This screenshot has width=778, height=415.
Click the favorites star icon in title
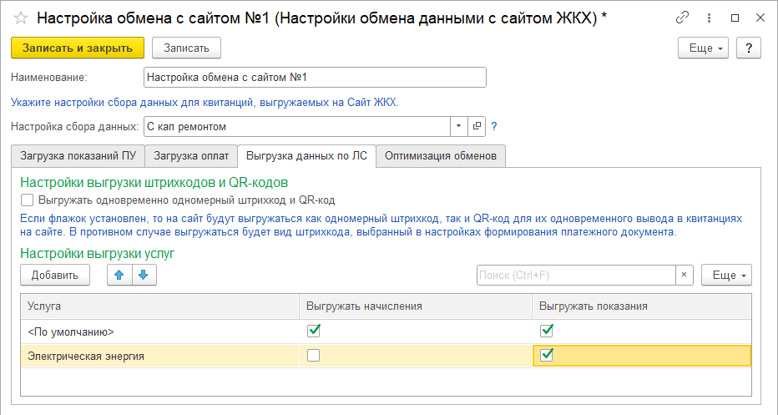coord(22,18)
